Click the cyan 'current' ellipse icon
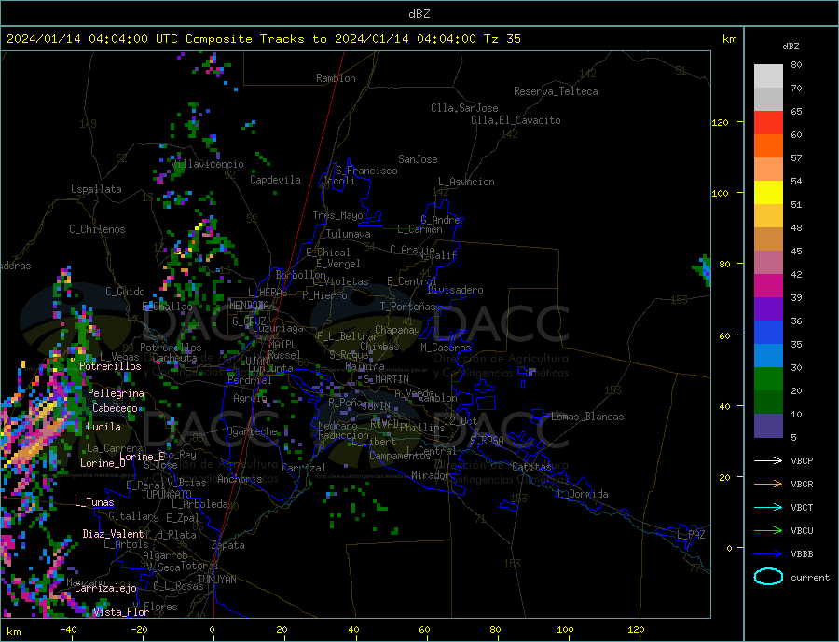 tap(768, 577)
